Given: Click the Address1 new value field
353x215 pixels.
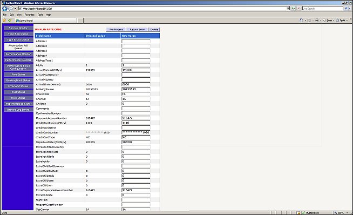Looking at the screenshot, I should tap(136, 41).
